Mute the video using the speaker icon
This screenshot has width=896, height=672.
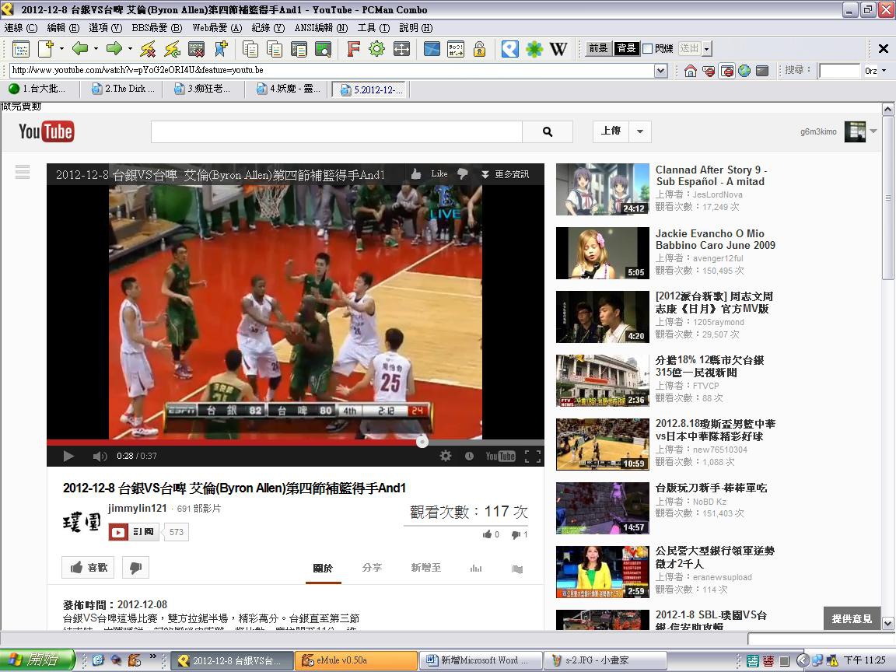[x=100, y=456]
